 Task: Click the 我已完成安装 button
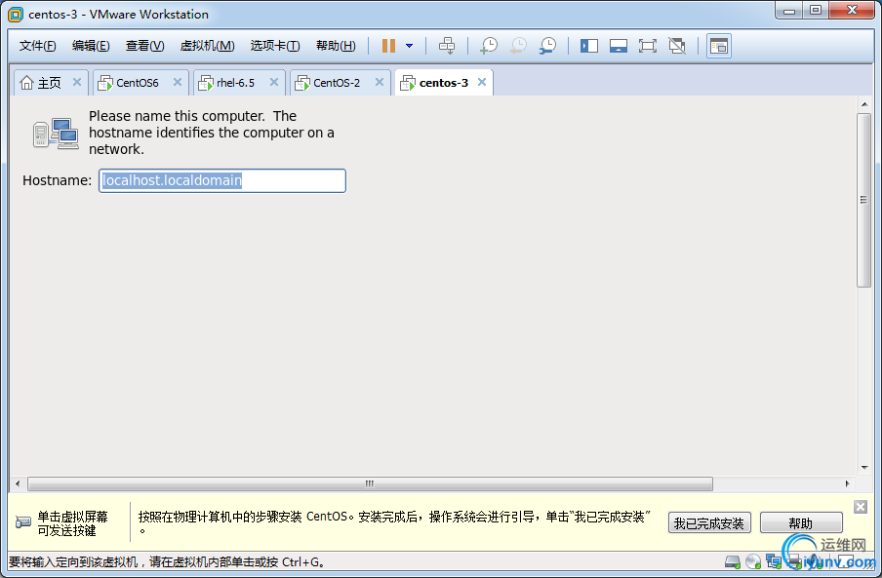coord(709,523)
